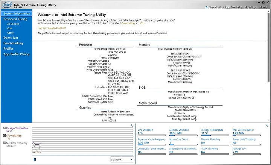Click scrollbar down arrow in main panel
Viewport: 271px width, 165px height.
(x=268, y=120)
